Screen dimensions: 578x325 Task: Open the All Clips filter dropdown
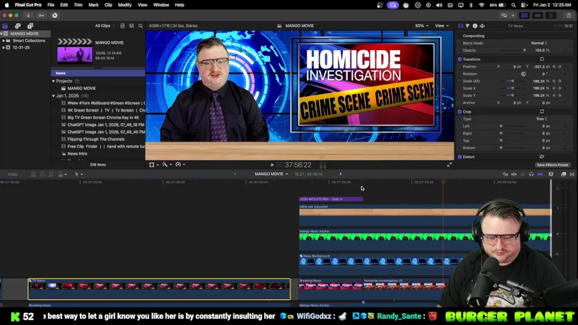click(105, 26)
